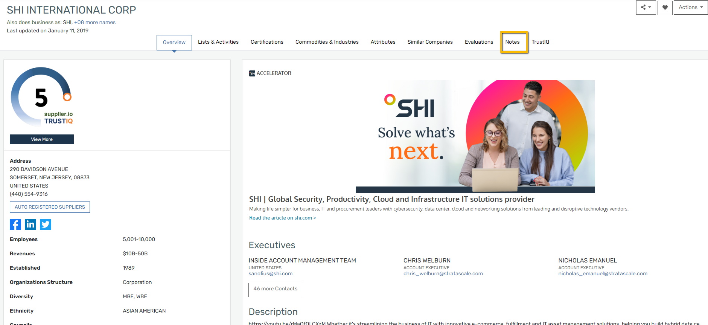The image size is (708, 325).
Task: Click the Employees value 5,001-10,000
Action: point(139,240)
